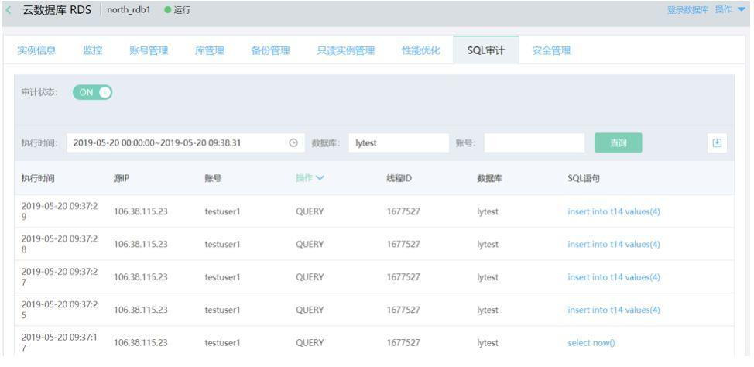
Task: Open the 安全管理 tab
Action: point(551,50)
